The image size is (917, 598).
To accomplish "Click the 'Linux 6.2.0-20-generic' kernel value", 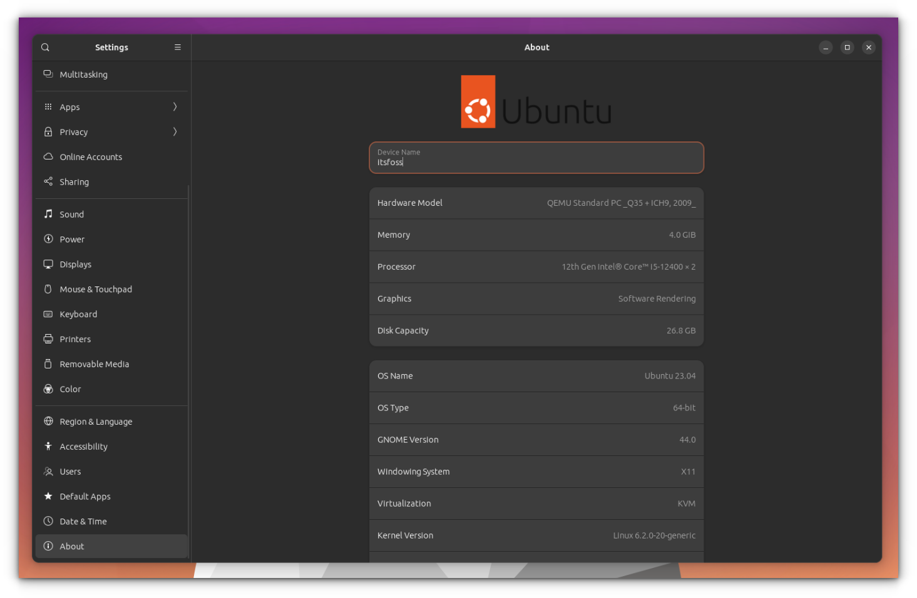I will pos(654,535).
